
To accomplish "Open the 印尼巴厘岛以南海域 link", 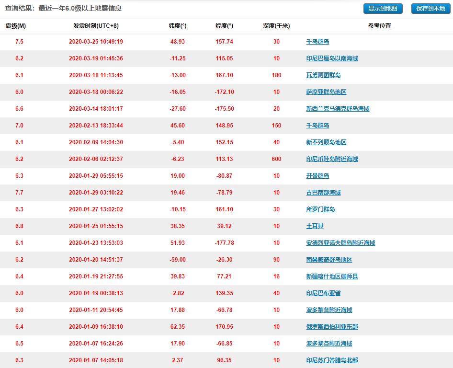I will click(x=332, y=58).
